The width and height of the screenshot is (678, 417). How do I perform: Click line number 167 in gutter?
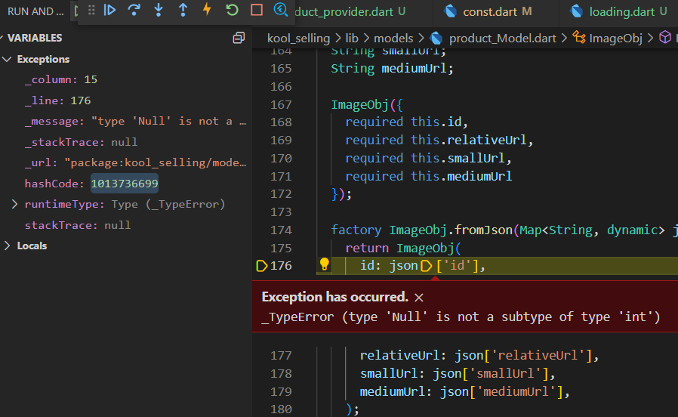[281, 105]
